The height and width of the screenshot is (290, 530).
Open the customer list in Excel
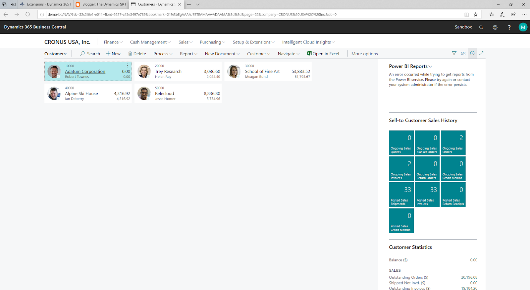click(323, 54)
